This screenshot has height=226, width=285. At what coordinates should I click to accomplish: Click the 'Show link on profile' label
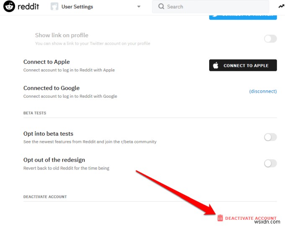tap(62, 35)
